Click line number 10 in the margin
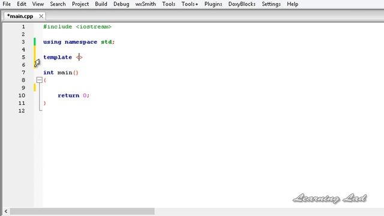This screenshot has height=216, width=384. [x=22, y=95]
